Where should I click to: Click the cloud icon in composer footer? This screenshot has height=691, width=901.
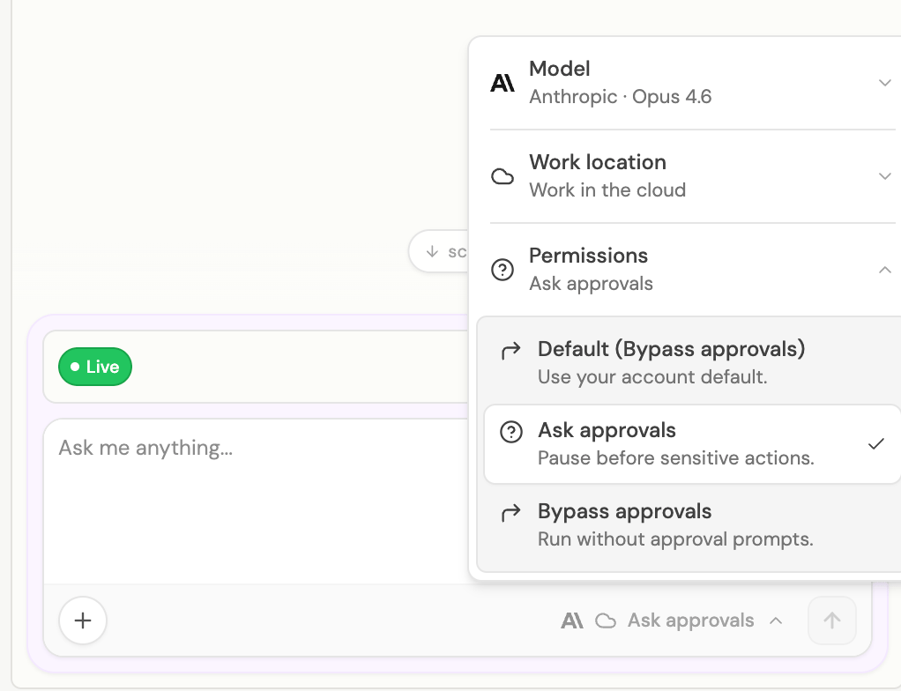tap(606, 620)
